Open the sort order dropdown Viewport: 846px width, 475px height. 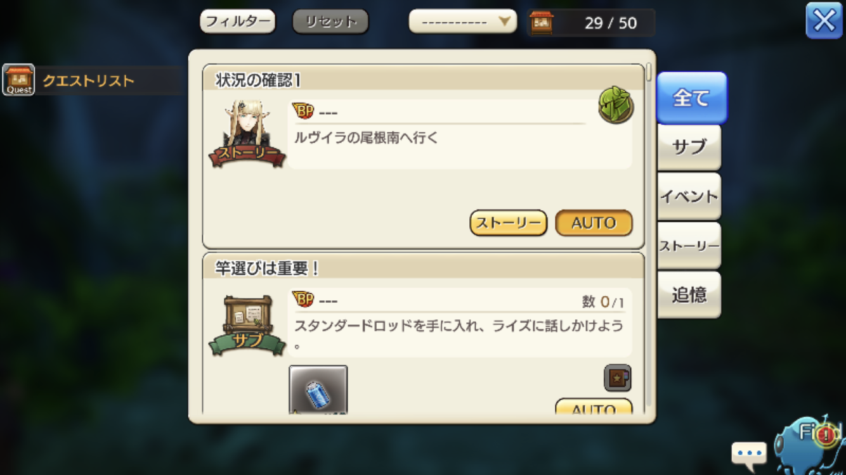point(463,22)
